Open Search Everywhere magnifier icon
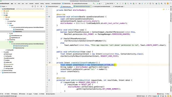The height and width of the screenshot is (97, 172). pyautogui.click(x=165, y=4)
